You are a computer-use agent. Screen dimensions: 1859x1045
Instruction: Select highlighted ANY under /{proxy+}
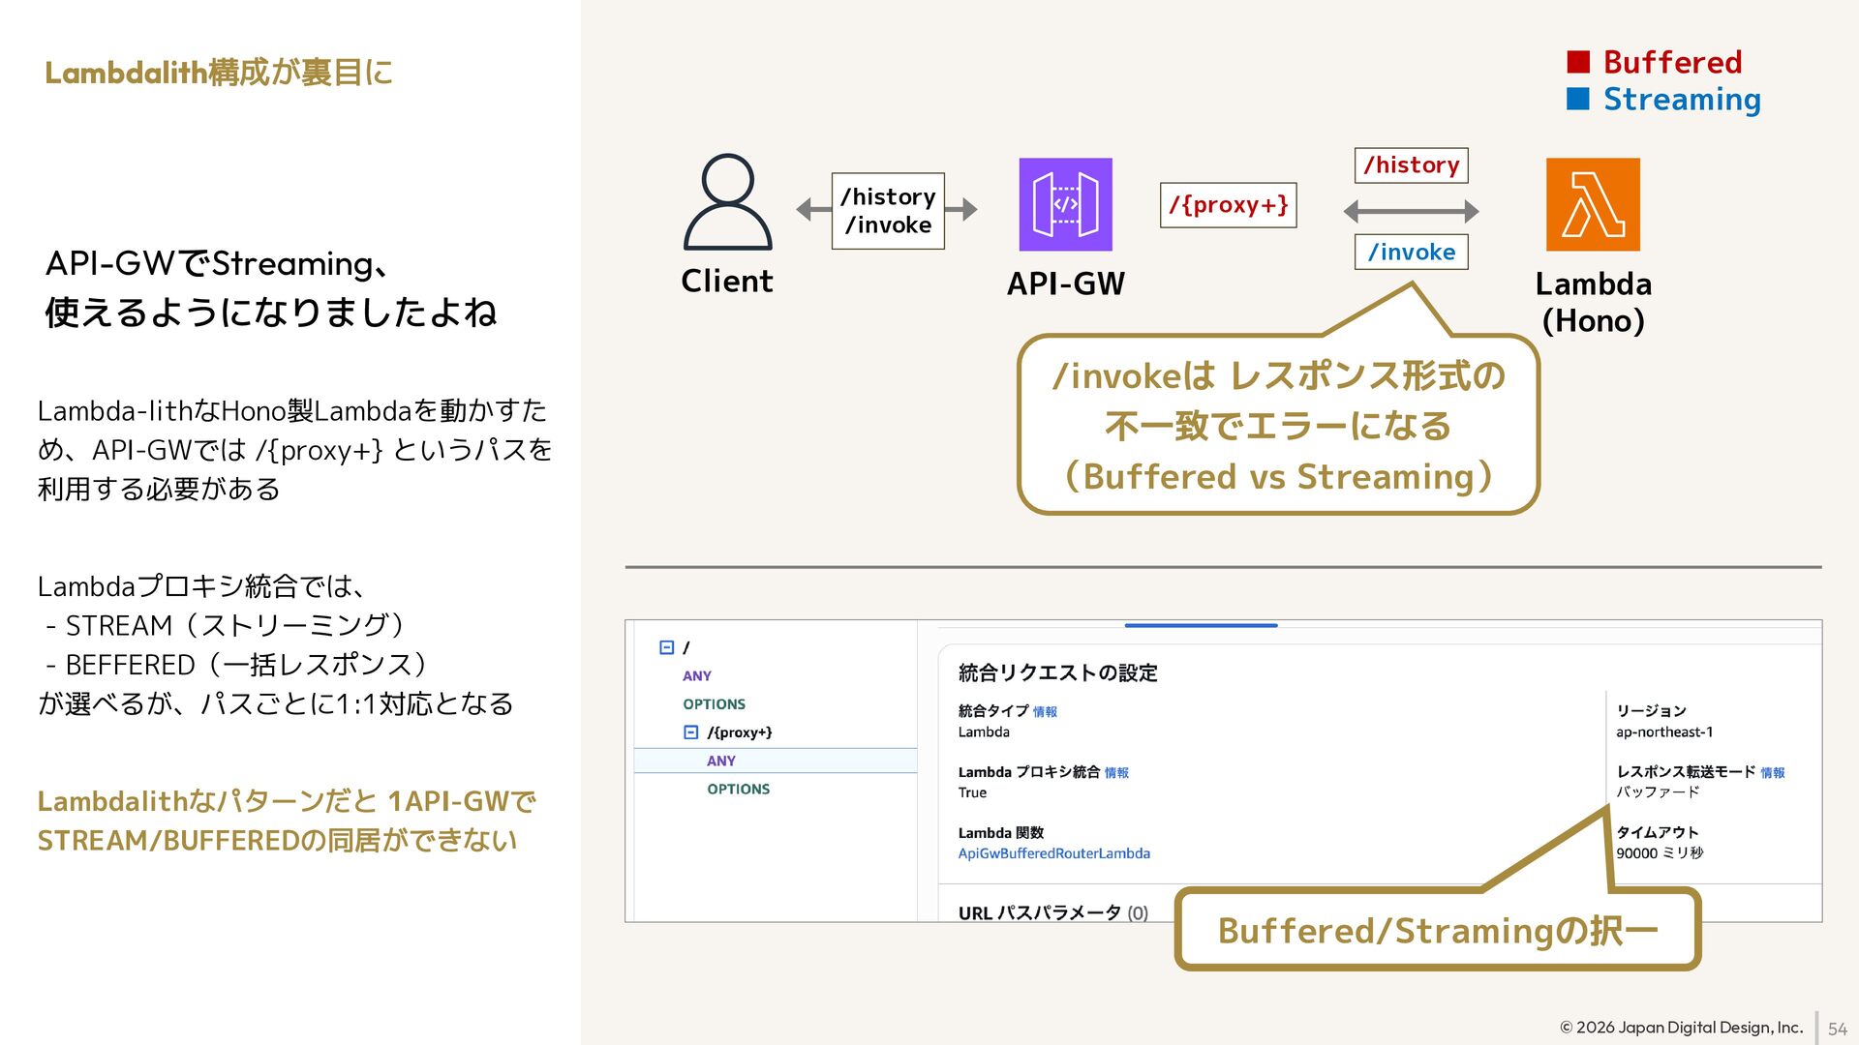[720, 761]
